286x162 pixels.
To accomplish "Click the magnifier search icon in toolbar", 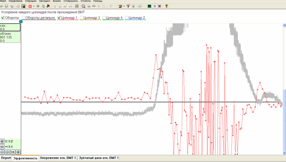I will [83, 6].
